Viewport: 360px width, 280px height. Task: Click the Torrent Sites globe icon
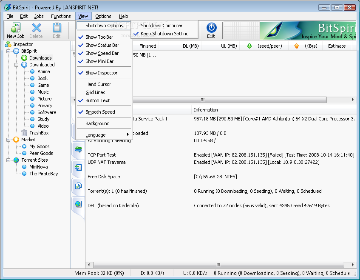point(16,160)
